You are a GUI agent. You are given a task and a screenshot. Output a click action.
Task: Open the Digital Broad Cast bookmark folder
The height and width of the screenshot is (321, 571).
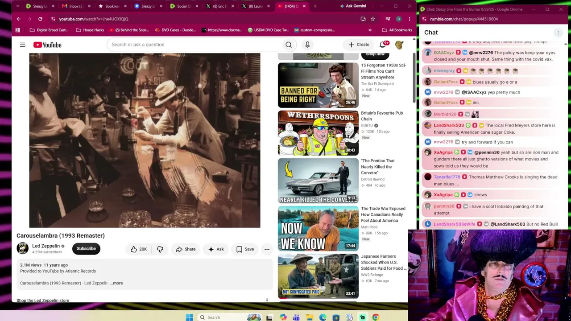point(49,30)
